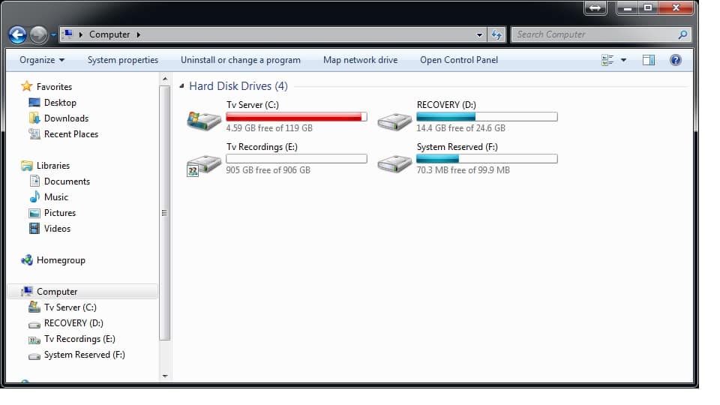Select Downloads under Favorites
This screenshot has height=405, width=720.
point(66,118)
